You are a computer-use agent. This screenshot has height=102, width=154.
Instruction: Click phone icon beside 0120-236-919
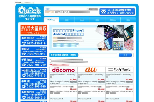[x=24, y=43]
